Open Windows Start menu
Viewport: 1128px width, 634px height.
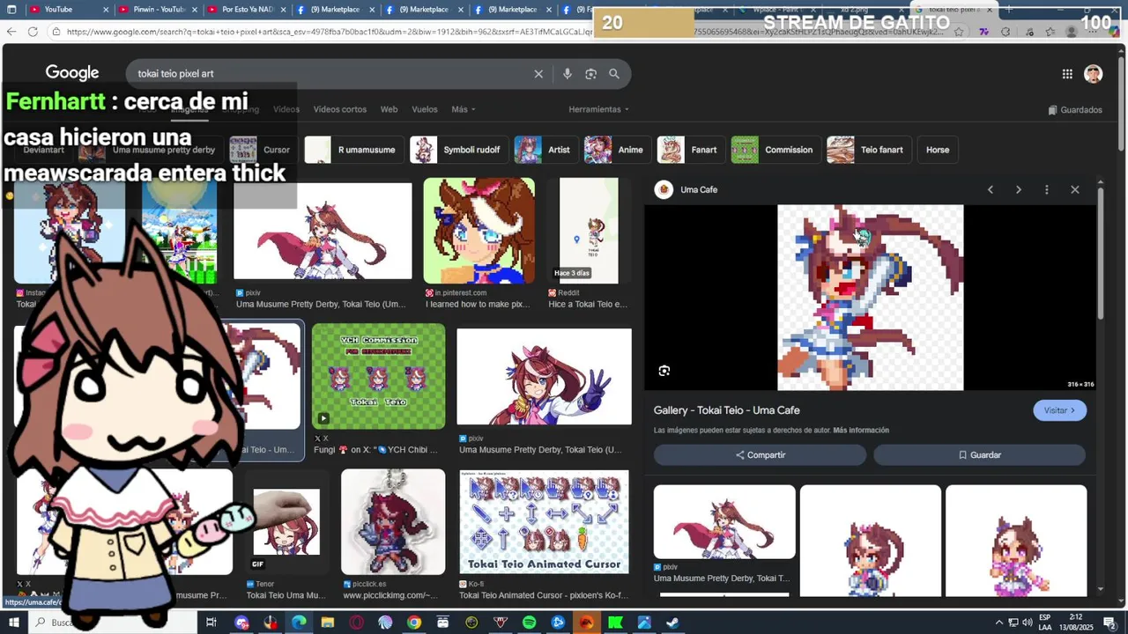[13, 623]
